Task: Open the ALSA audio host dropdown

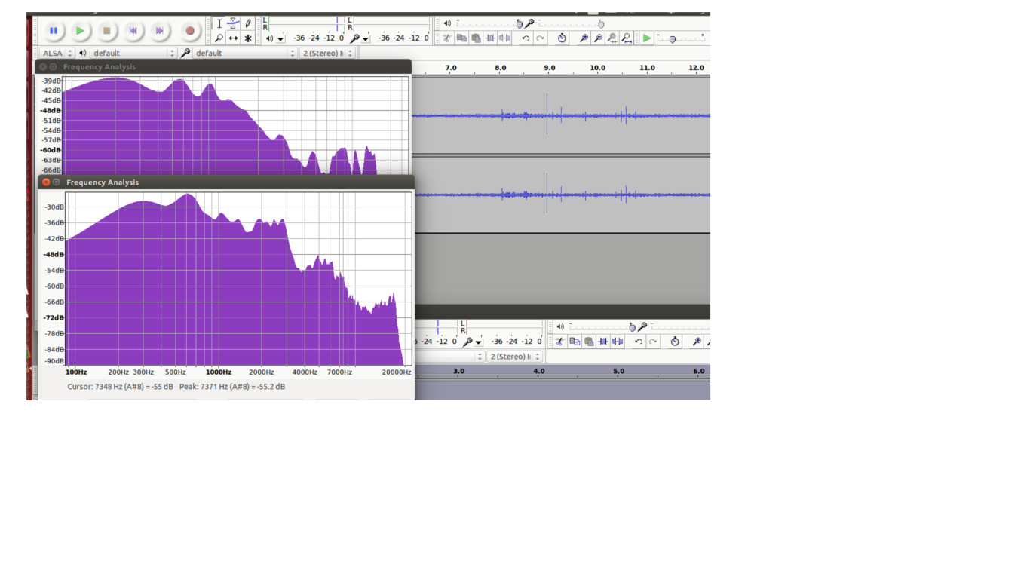Action: (x=57, y=53)
